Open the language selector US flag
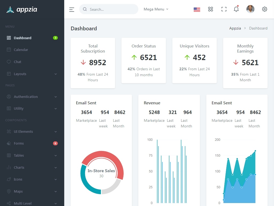Viewport: 274px width, 206px height. (197, 9)
